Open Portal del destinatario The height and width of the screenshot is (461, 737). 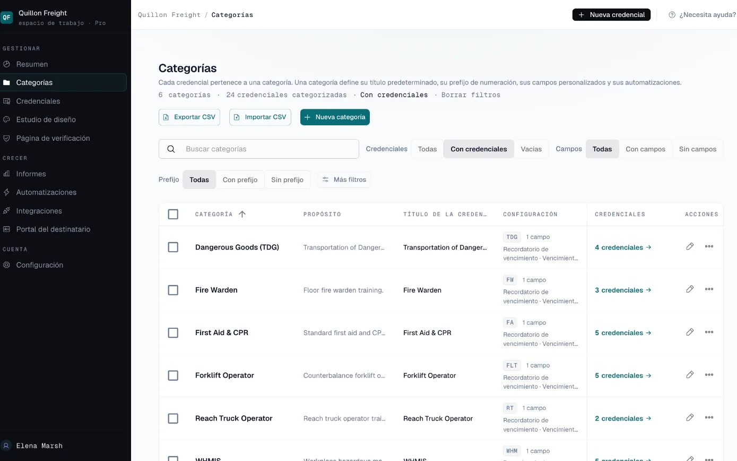[64, 229]
